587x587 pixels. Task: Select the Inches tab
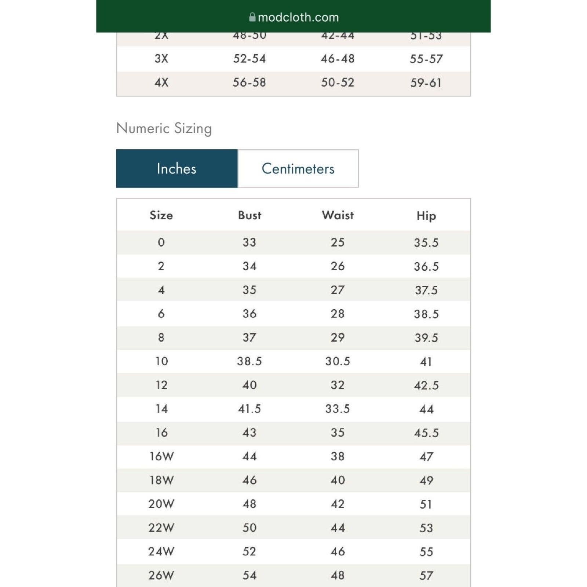pos(176,168)
